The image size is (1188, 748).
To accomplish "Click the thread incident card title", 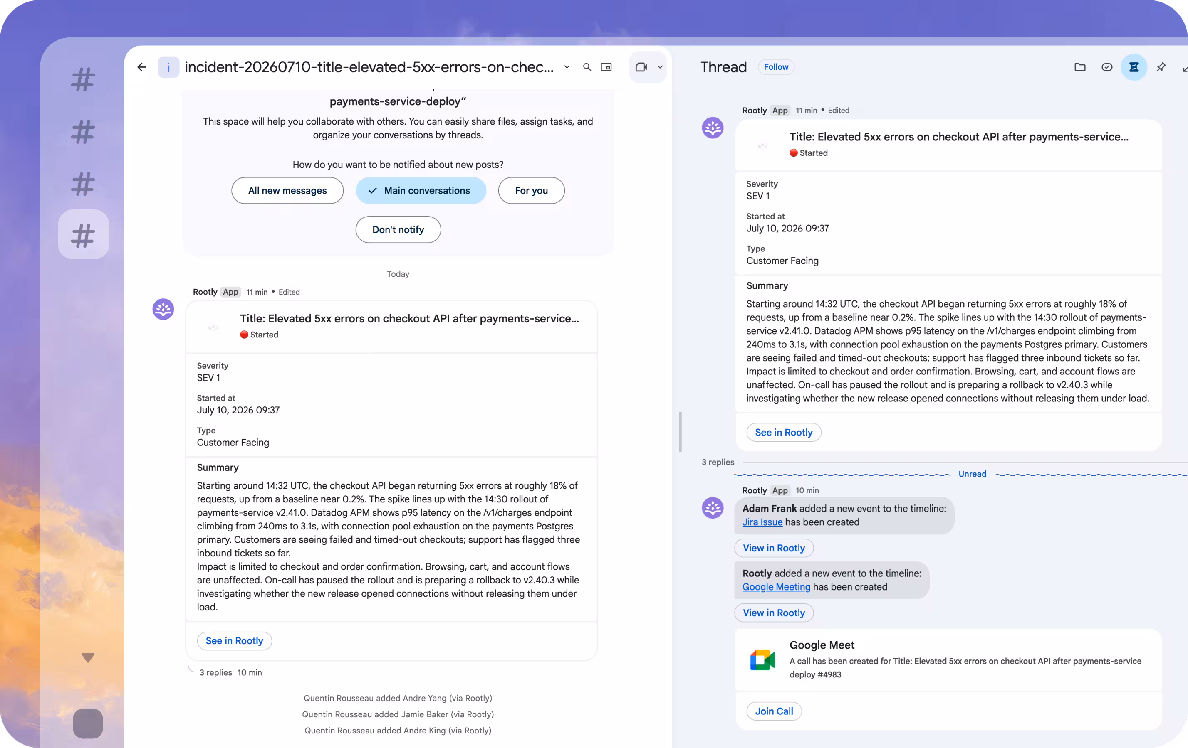I will tap(958, 136).
